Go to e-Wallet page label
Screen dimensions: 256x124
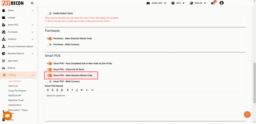tap(11, 18)
